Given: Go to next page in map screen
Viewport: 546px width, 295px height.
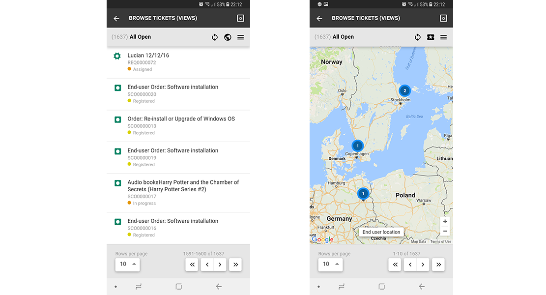Looking at the screenshot, I should coord(423,265).
